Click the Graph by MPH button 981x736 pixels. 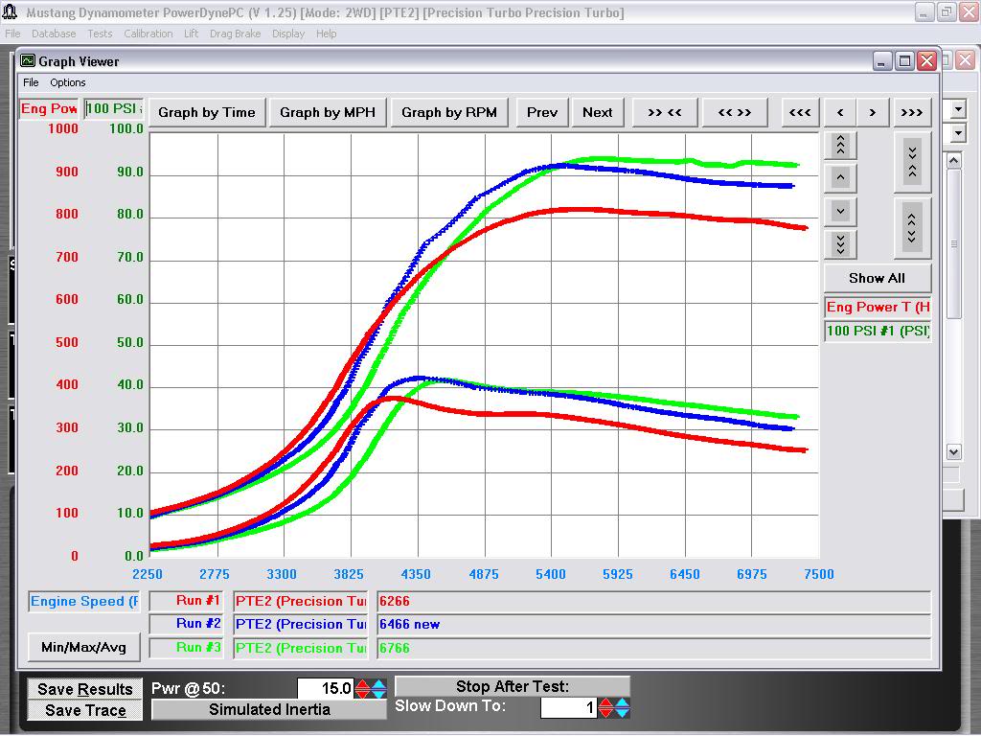pos(328,113)
